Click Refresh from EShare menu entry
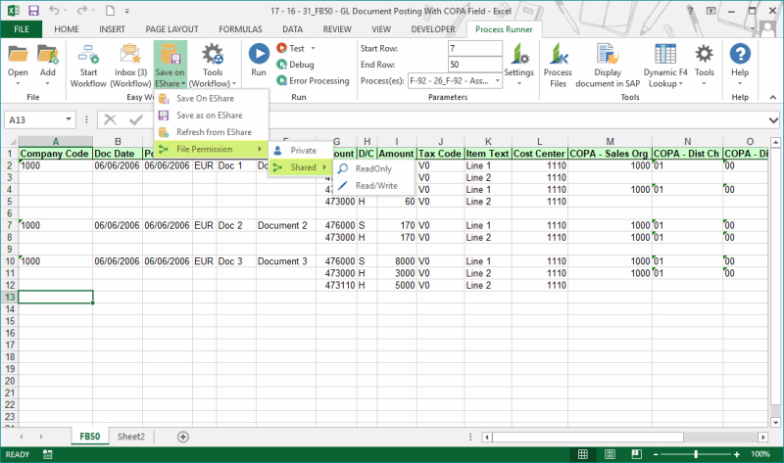 click(x=213, y=132)
